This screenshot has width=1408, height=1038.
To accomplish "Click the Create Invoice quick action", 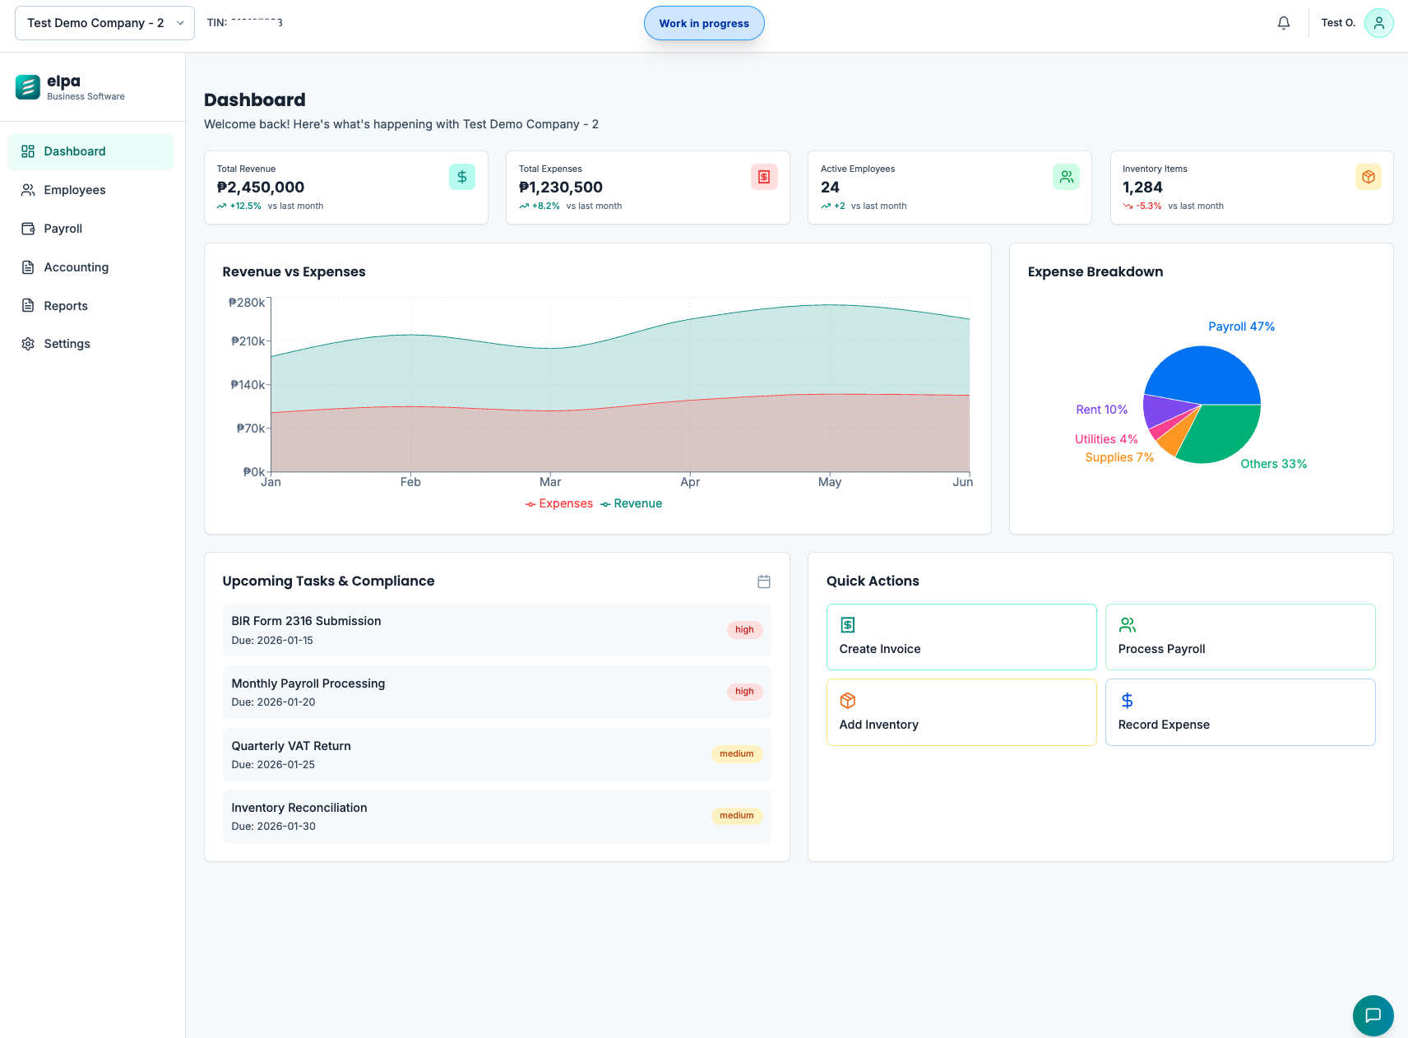I will point(961,637).
